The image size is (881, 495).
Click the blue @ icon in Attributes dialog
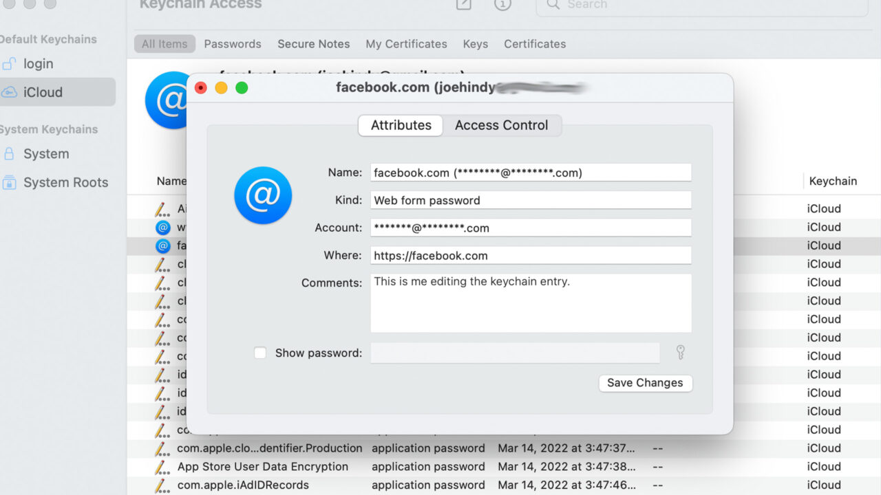263,195
